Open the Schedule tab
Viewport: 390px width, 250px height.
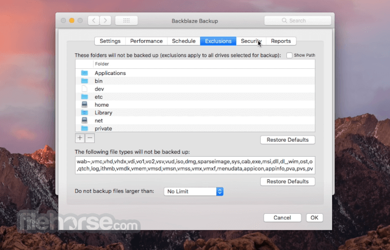(x=184, y=41)
